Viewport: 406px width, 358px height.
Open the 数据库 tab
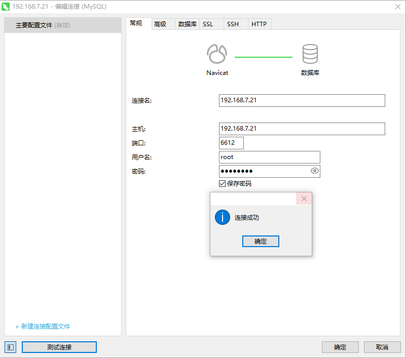click(x=187, y=24)
